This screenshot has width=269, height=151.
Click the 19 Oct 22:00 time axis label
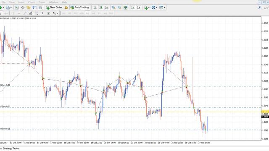[96, 143]
